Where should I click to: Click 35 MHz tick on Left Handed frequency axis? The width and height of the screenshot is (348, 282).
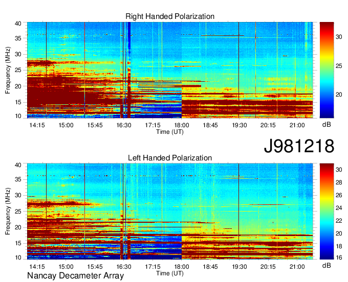(x=18, y=179)
